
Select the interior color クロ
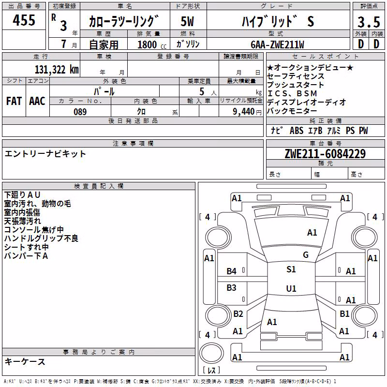coord(141,112)
